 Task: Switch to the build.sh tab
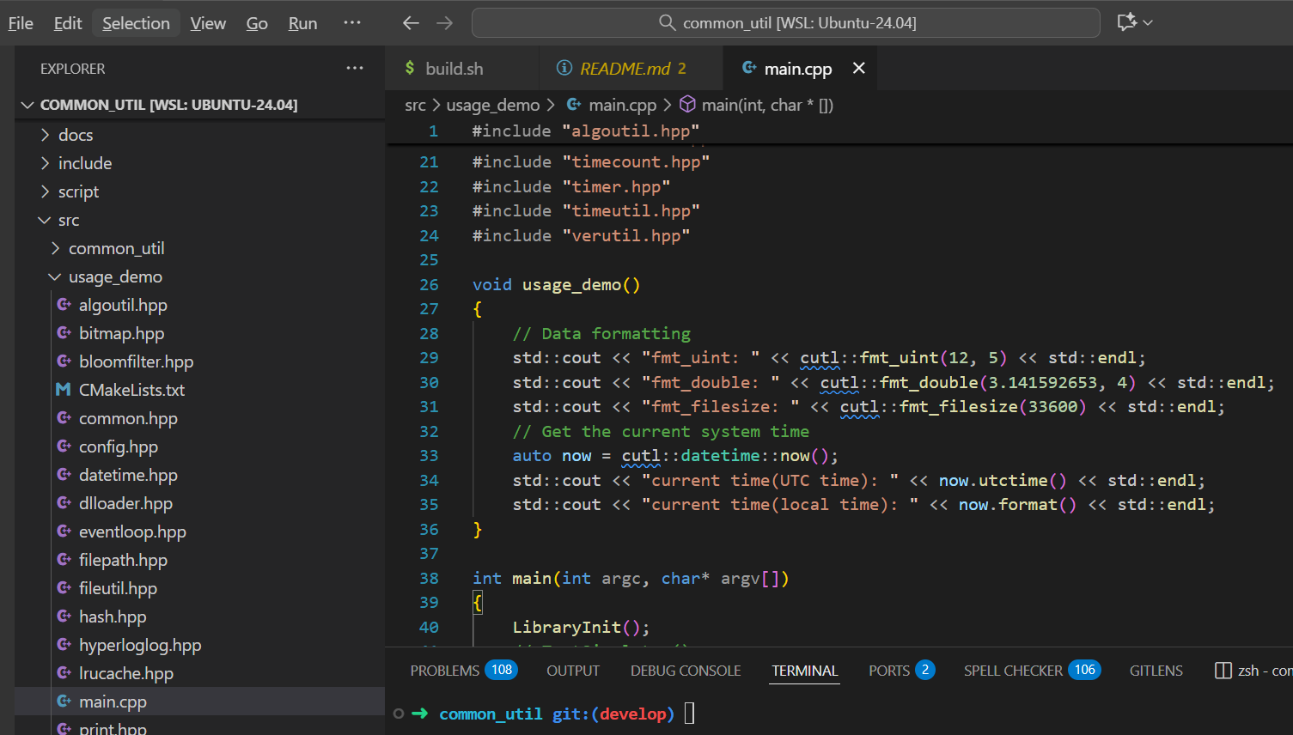point(454,69)
